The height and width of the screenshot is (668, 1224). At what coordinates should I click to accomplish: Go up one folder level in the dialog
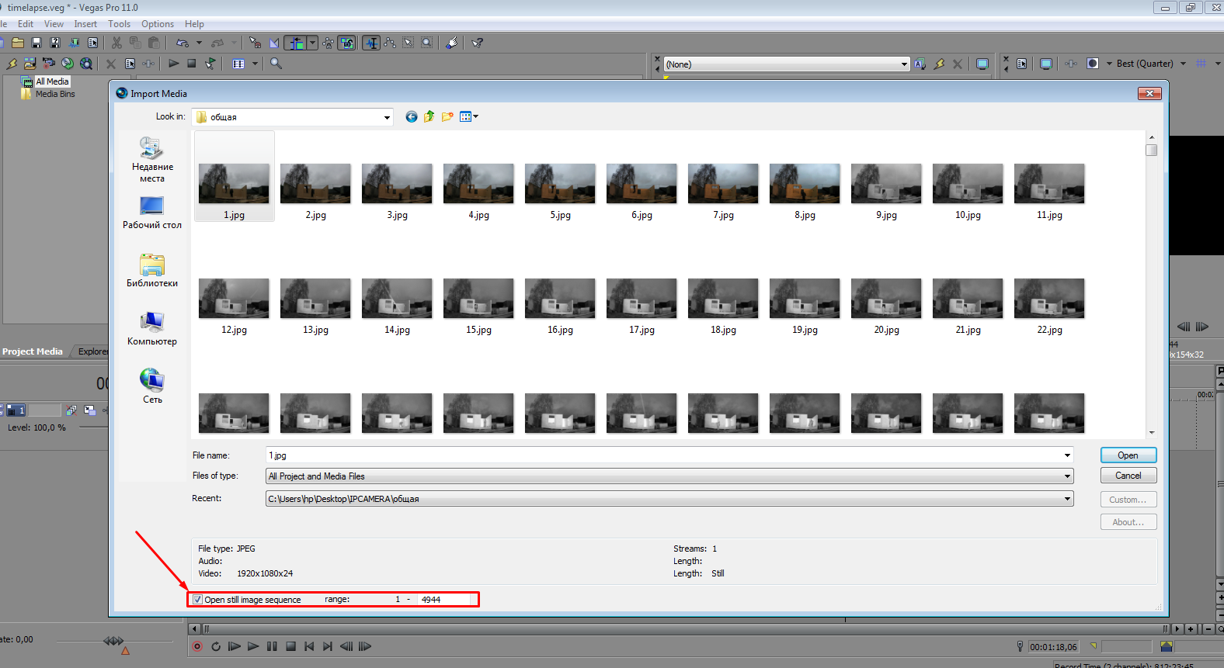pyautogui.click(x=429, y=116)
